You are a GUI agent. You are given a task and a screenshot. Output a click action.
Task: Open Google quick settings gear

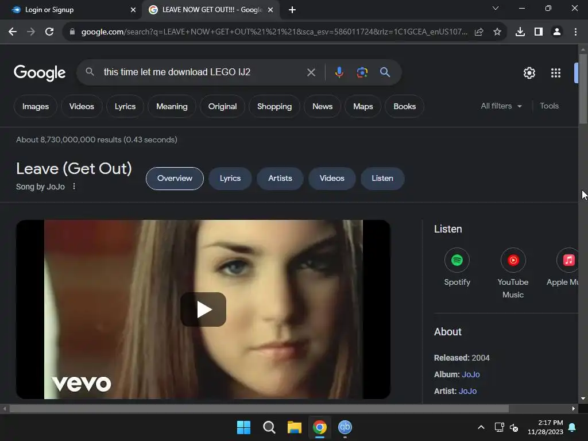(529, 73)
